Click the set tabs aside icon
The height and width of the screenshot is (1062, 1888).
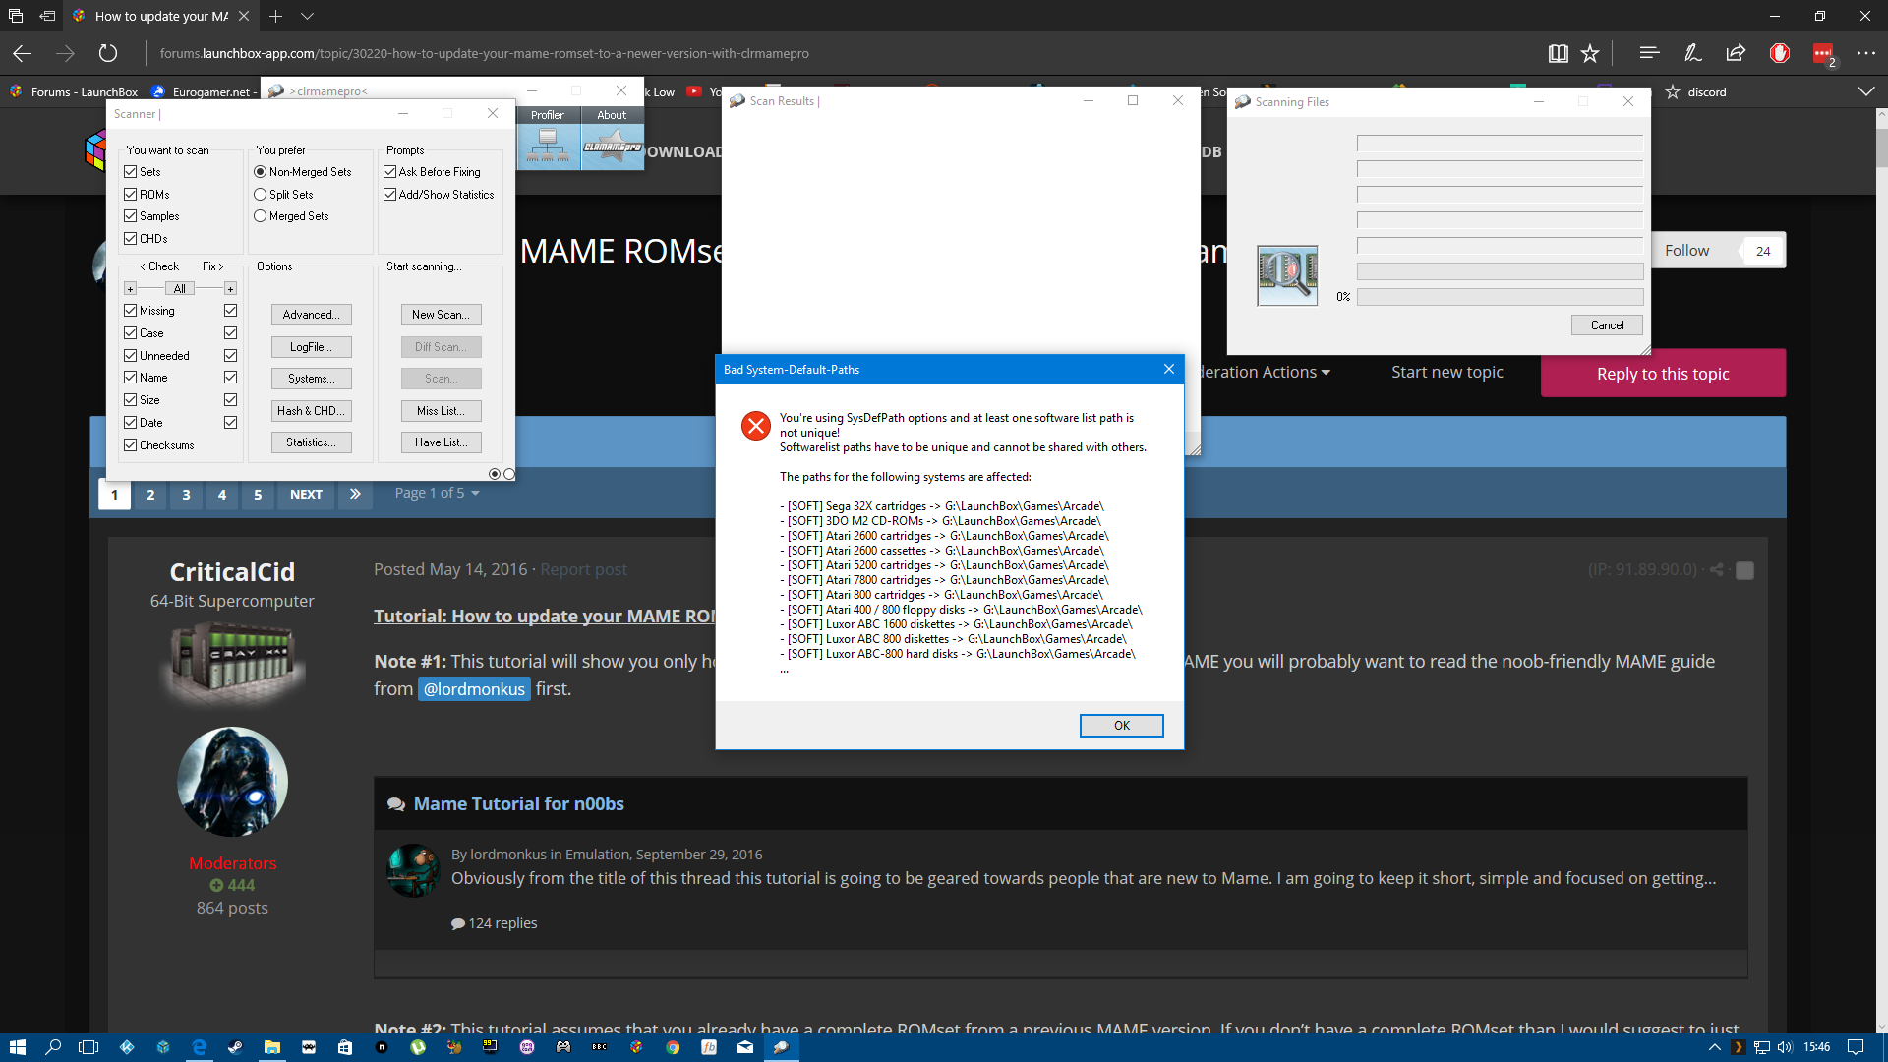tap(47, 16)
